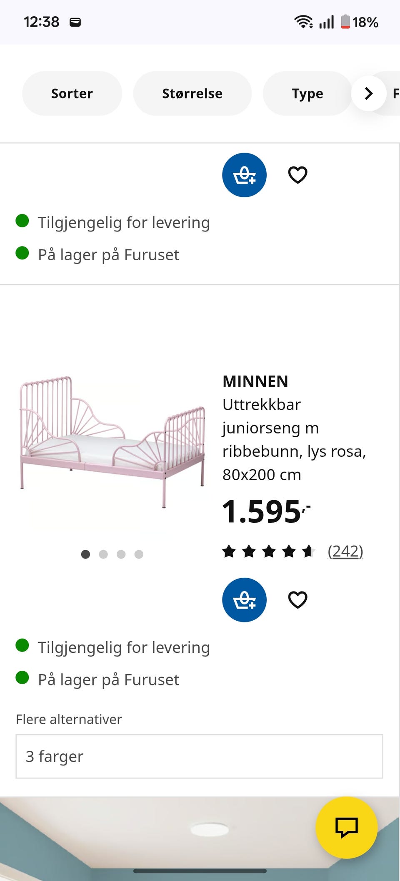The width and height of the screenshot is (400, 881).
Task: Open the yellow chat bubble button
Action: click(x=347, y=828)
